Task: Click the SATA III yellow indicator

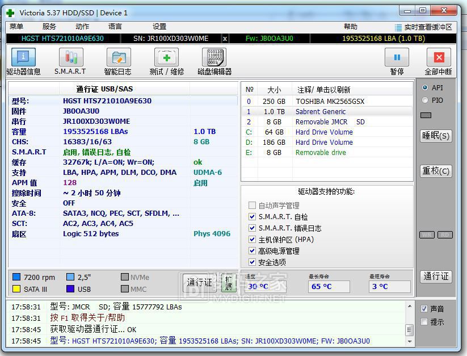Action: (16, 288)
